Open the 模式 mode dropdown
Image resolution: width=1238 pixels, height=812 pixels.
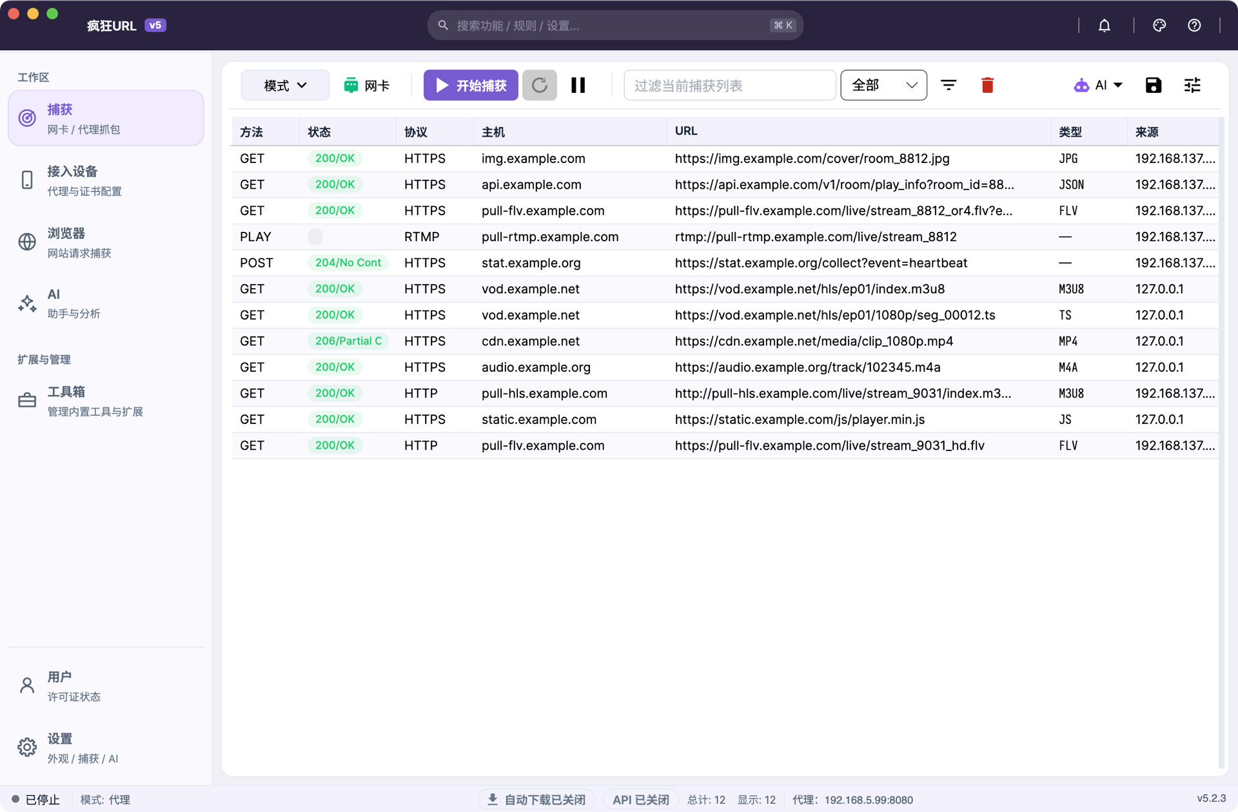click(285, 86)
